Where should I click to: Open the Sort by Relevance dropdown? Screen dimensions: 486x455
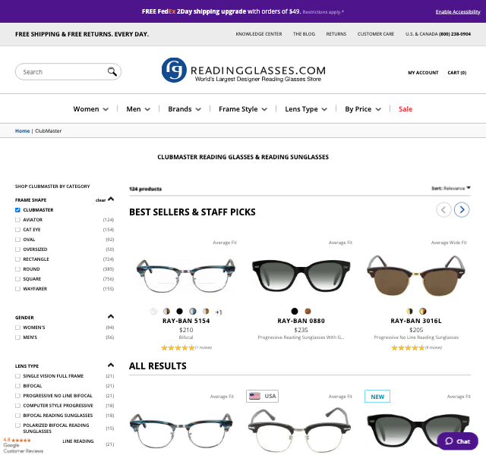pos(451,188)
